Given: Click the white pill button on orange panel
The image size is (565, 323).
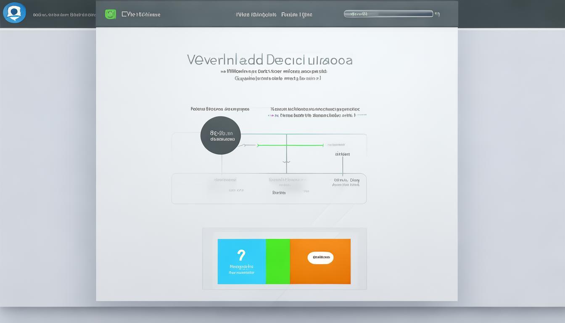Looking at the screenshot, I should (320, 257).
